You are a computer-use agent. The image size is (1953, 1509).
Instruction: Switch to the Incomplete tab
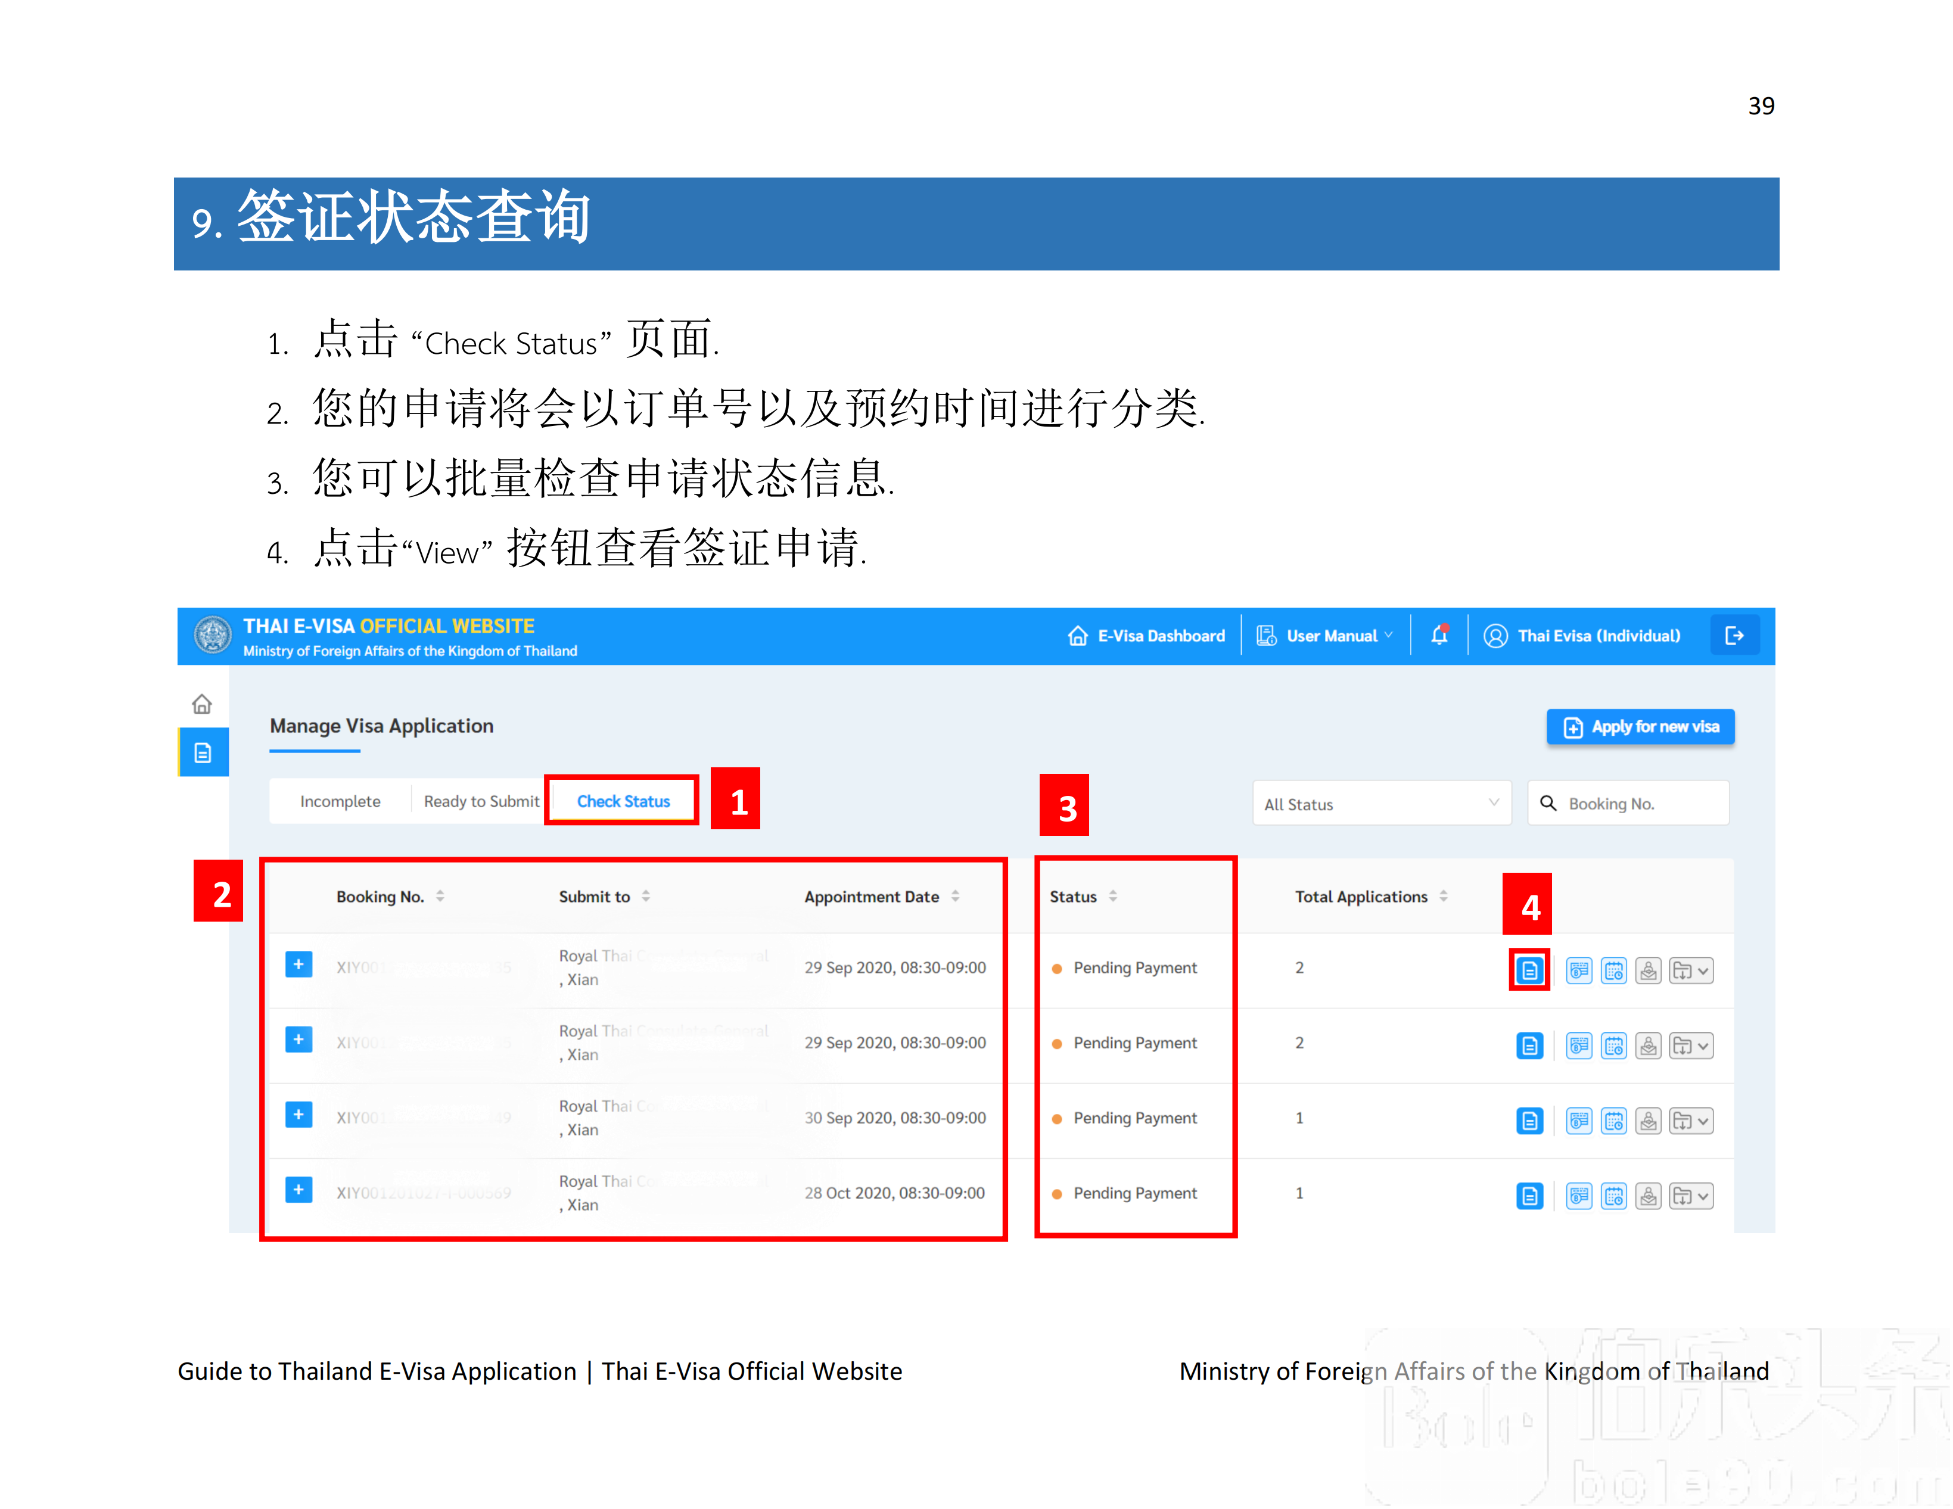340,801
